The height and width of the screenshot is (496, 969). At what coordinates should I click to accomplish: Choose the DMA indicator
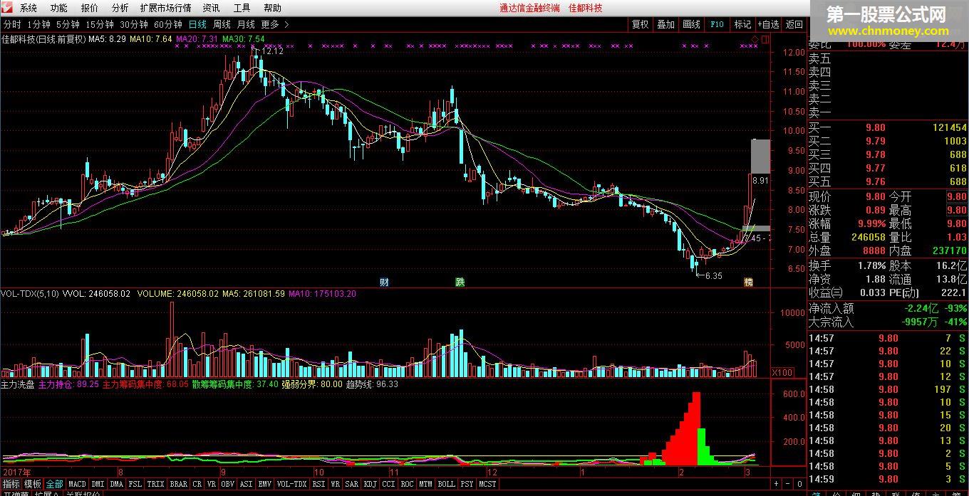[x=117, y=485]
